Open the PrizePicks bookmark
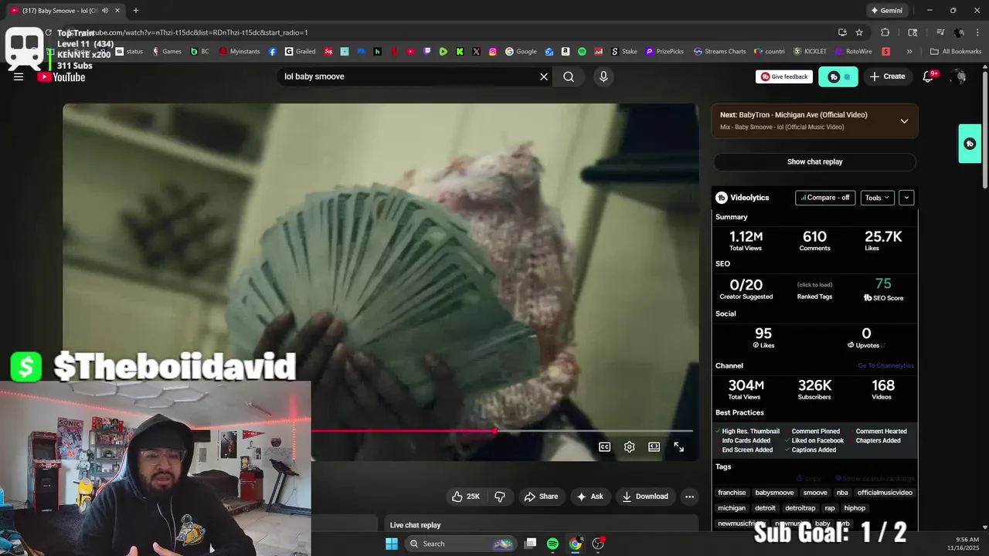 [x=666, y=52]
